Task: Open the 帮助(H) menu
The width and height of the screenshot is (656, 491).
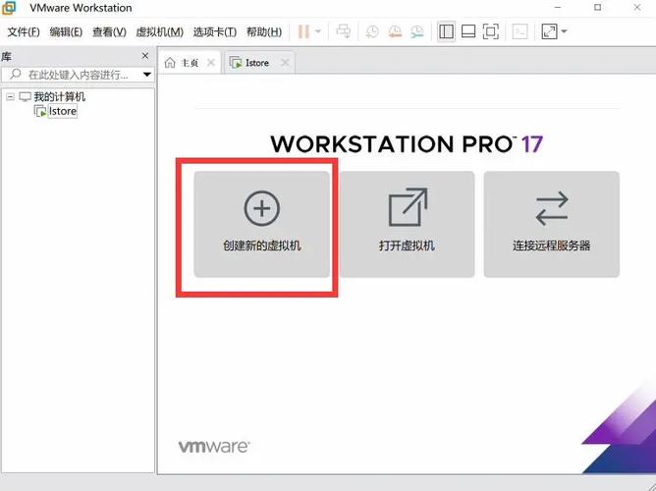Action: click(x=264, y=31)
